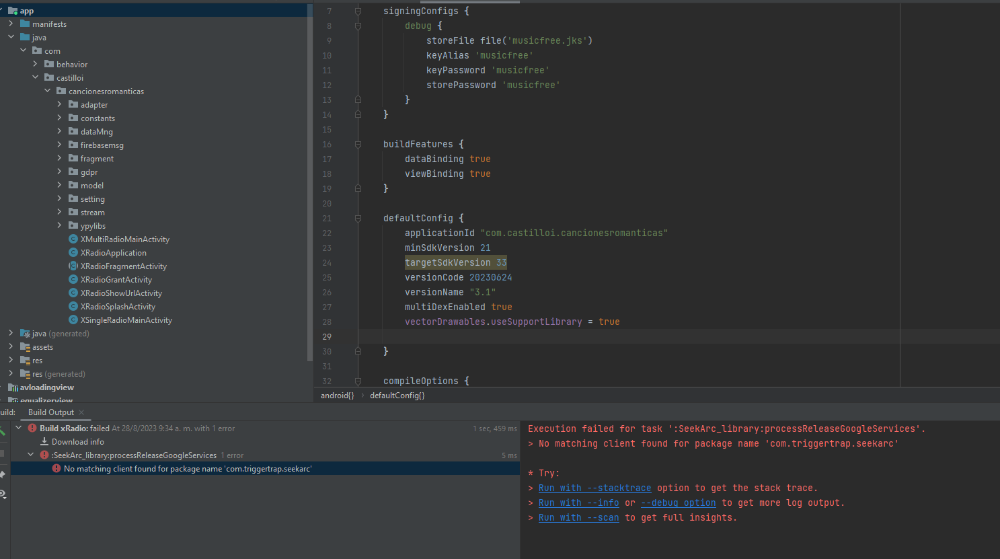Click the versionCode 20230624 value
Viewport: 1000px width, 559px height.
491,277
